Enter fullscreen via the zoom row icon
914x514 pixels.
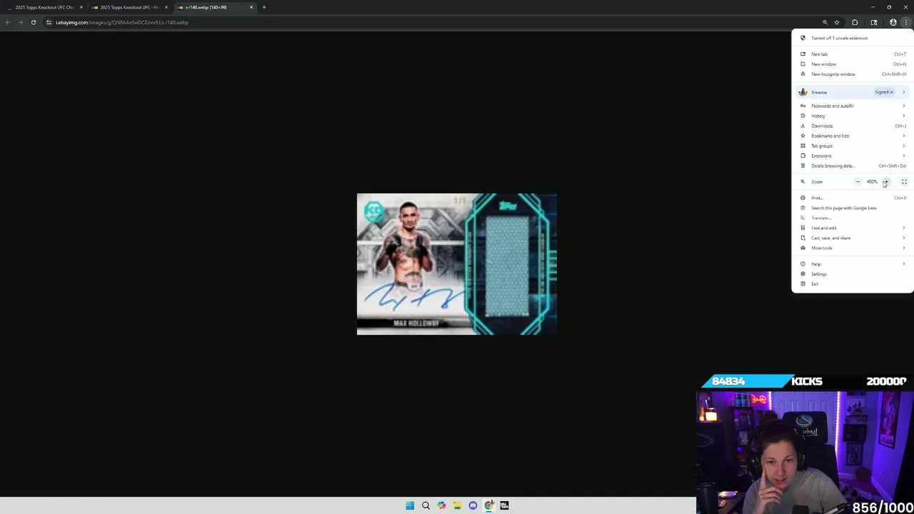(x=904, y=182)
